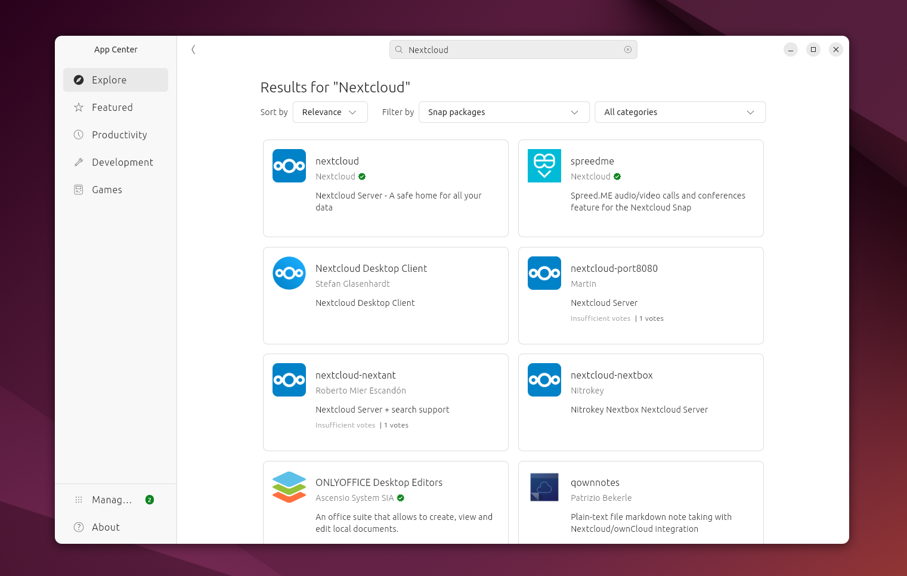
Task: Click the qownnotes app logo
Action: 544,487
